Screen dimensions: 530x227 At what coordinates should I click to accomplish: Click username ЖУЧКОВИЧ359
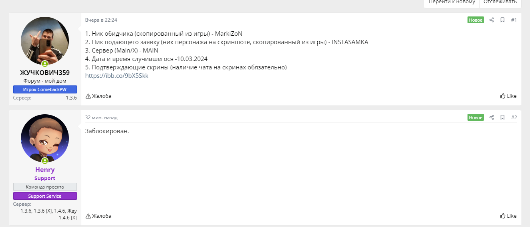pyautogui.click(x=45, y=73)
